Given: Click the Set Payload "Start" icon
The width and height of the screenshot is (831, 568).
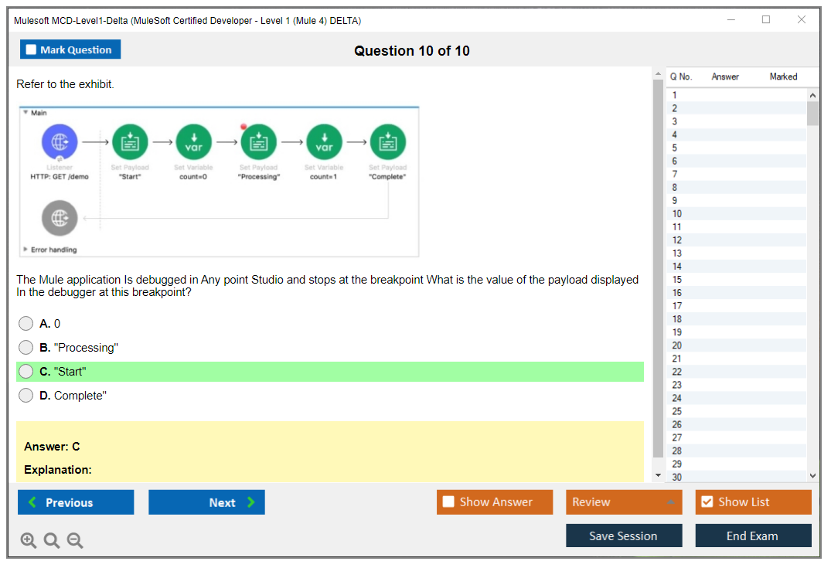Looking at the screenshot, I should point(130,142).
